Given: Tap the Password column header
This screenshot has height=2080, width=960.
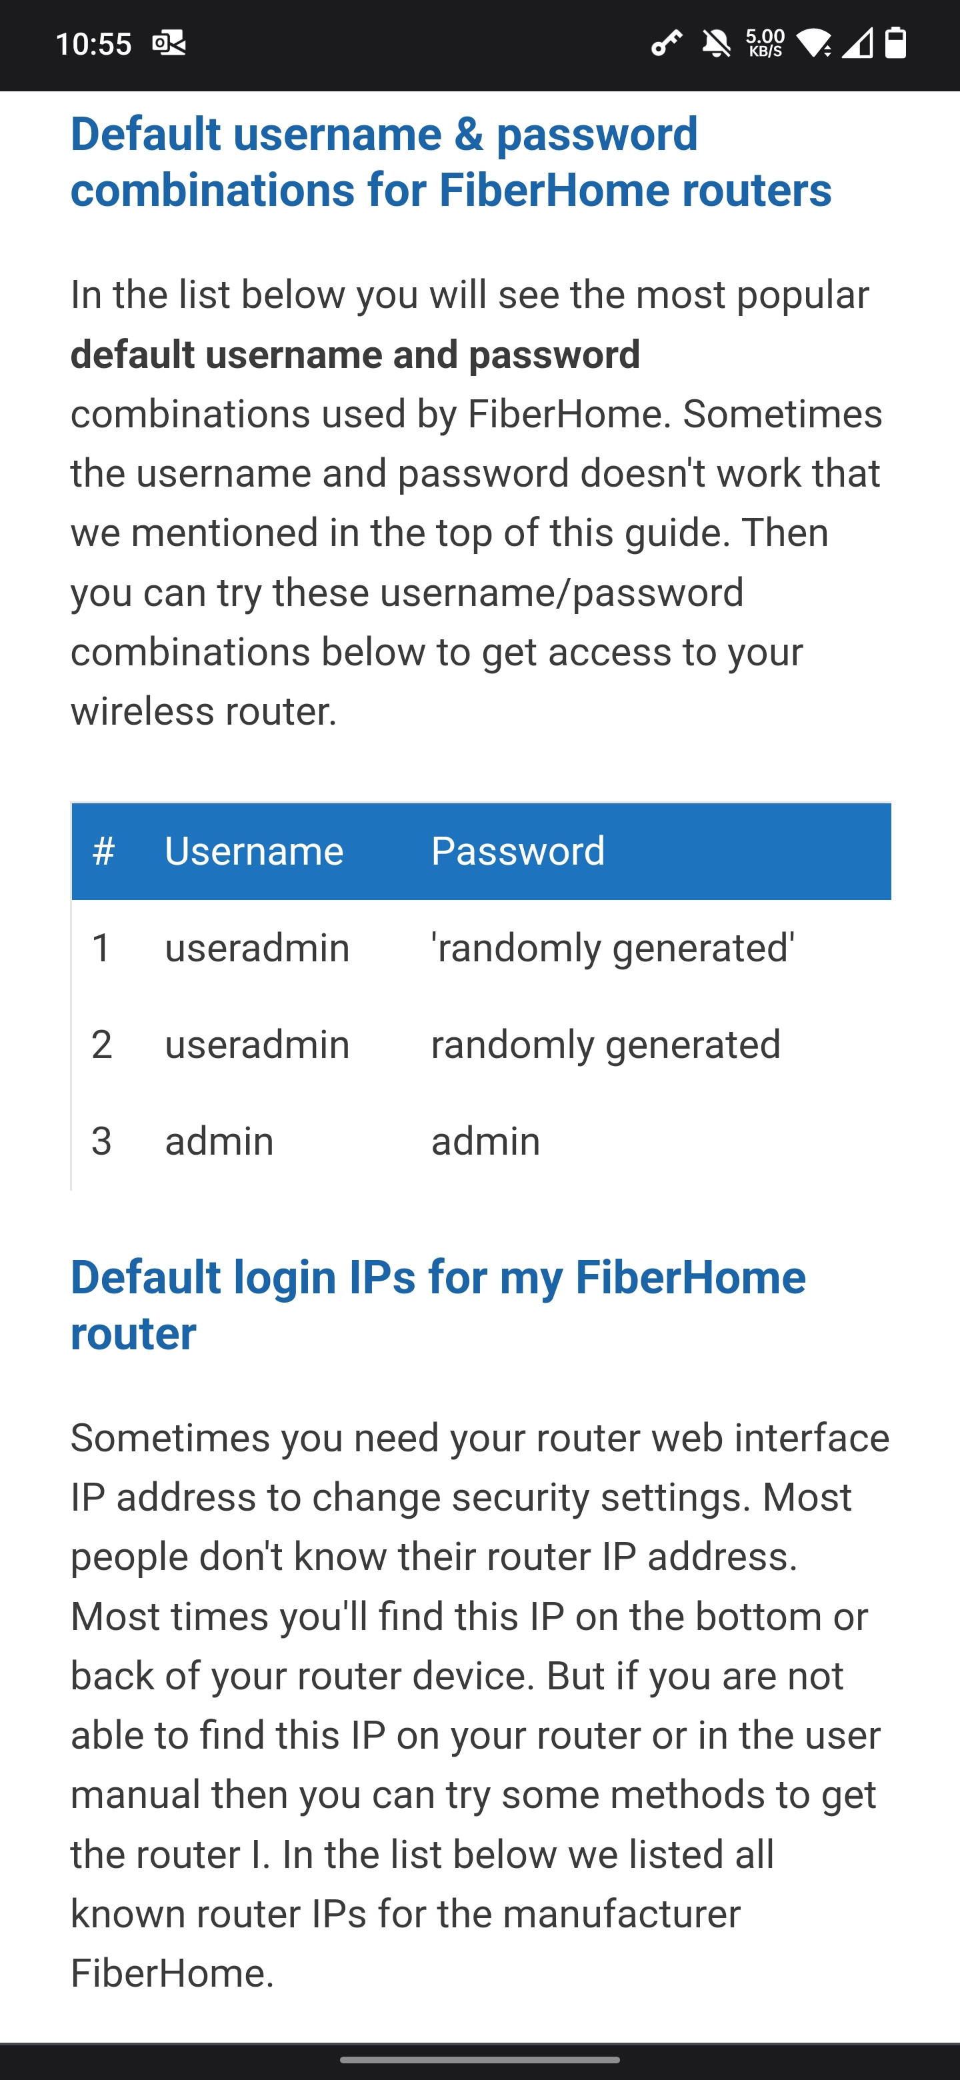Looking at the screenshot, I should (x=519, y=851).
